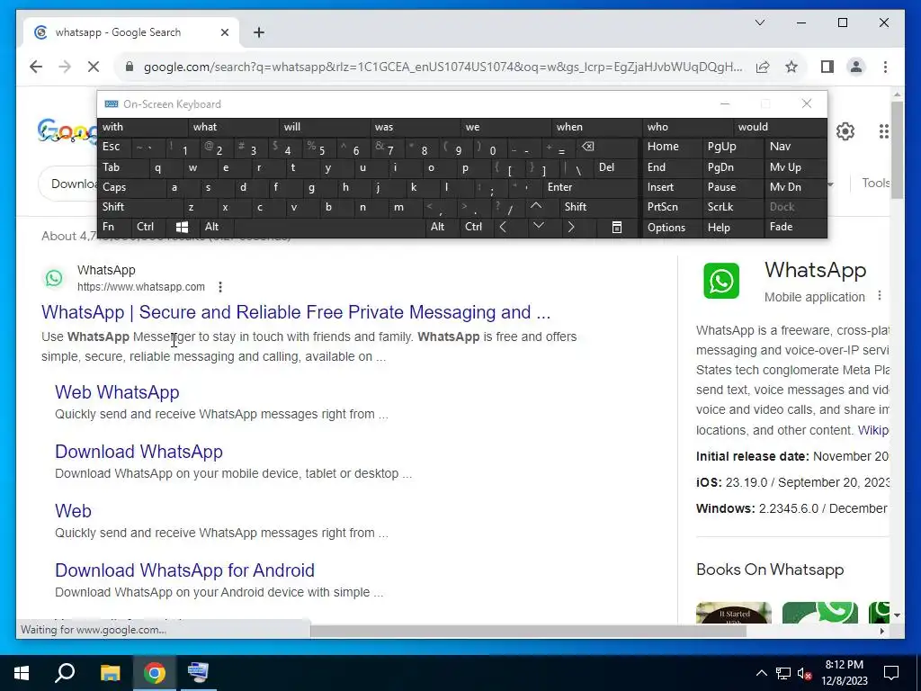Open Options on the On-Screen Keyboard
Screen dimensions: 921x691
click(673, 227)
